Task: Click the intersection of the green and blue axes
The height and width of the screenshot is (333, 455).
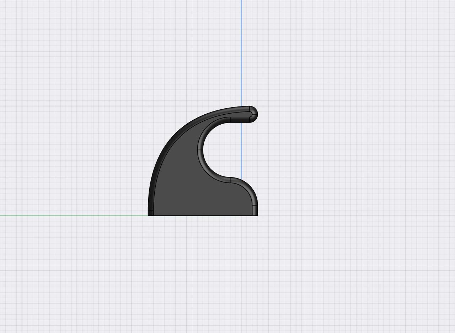Action: click(x=241, y=215)
